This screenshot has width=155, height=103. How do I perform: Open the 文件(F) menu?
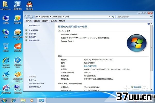click(29, 21)
